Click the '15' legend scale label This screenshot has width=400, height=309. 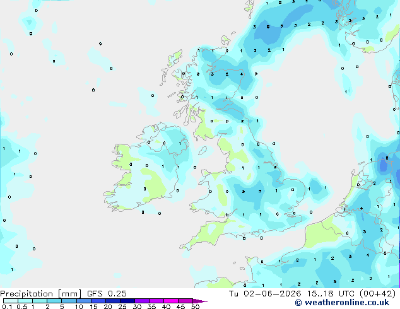tap(93, 306)
